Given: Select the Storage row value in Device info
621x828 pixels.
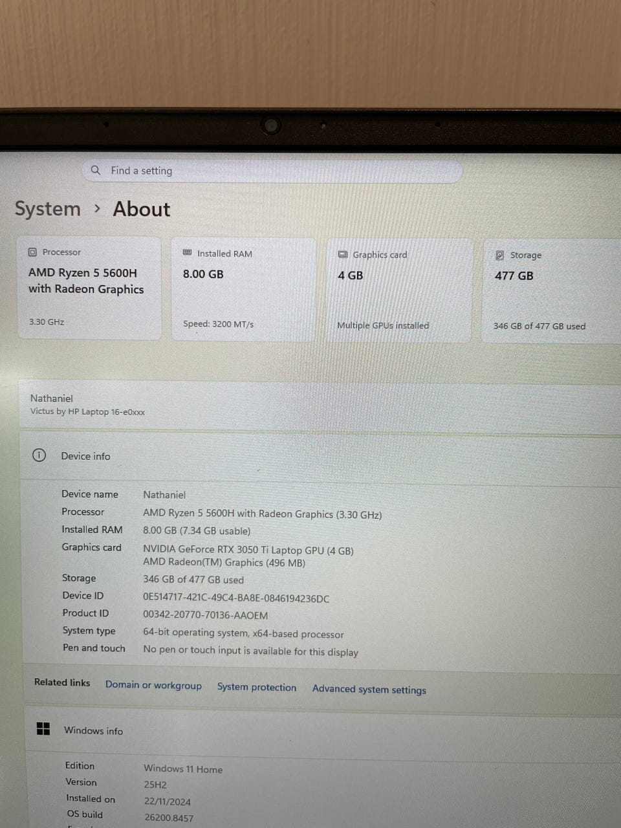Looking at the screenshot, I should click(193, 580).
